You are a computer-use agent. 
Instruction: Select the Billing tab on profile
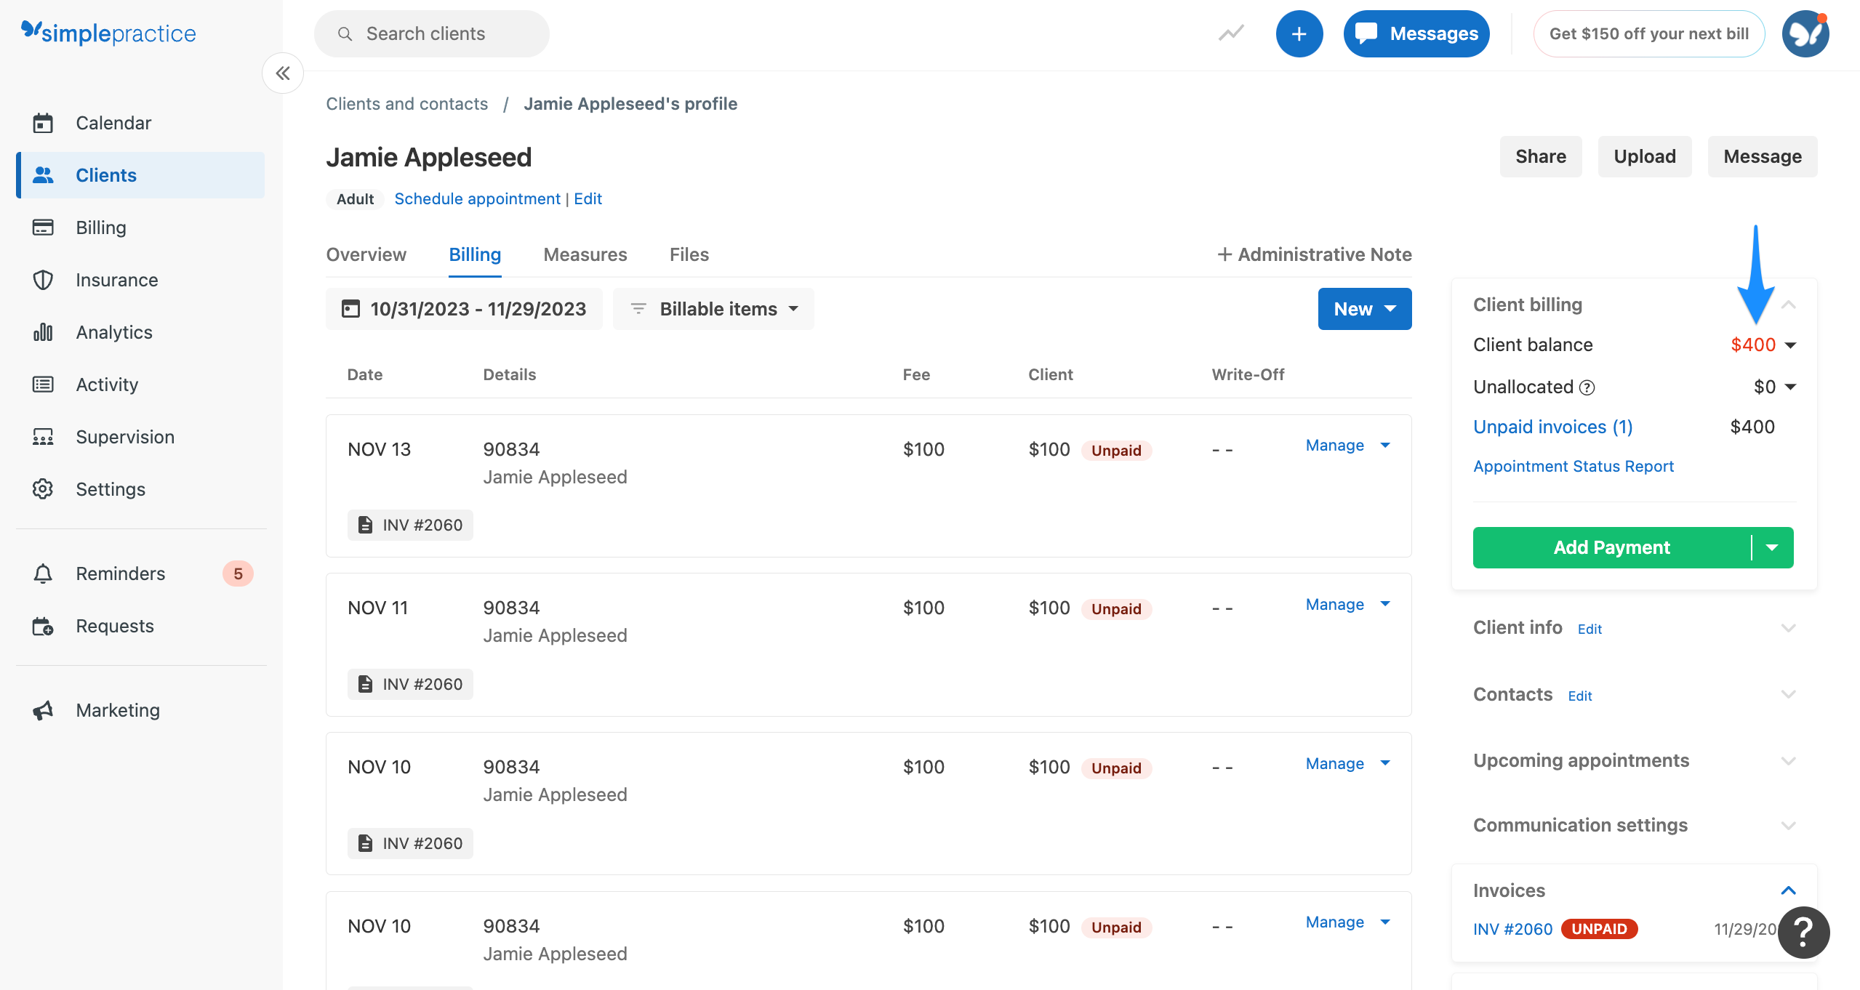(x=475, y=254)
